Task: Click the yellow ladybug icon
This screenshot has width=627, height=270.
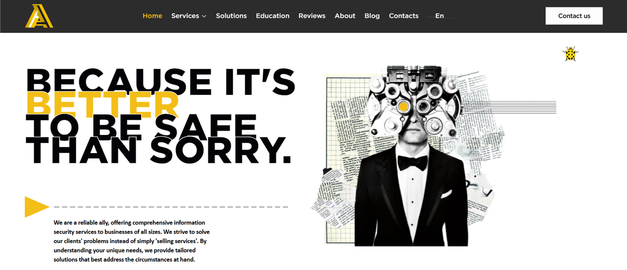Action: pyautogui.click(x=570, y=54)
